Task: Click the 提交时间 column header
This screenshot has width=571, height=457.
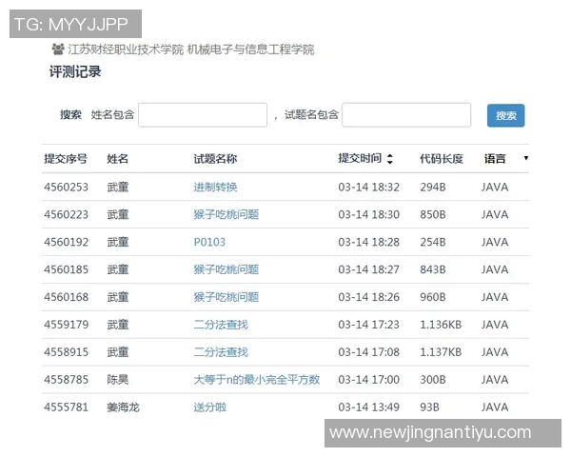Action: [360, 158]
